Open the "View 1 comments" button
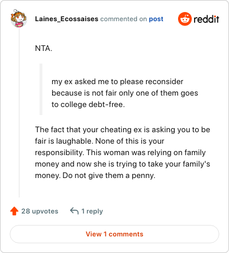The image size is (229, 253). [x=114, y=234]
